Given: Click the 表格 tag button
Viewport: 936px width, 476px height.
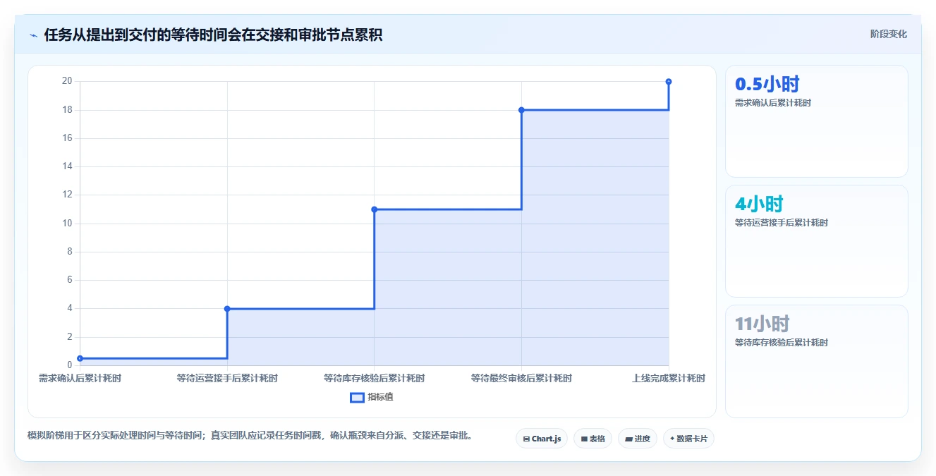Looking at the screenshot, I should pyautogui.click(x=592, y=439).
